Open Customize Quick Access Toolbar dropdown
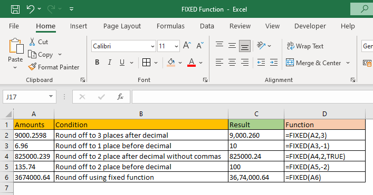This screenshot has height=195, width=373. [x=71, y=9]
